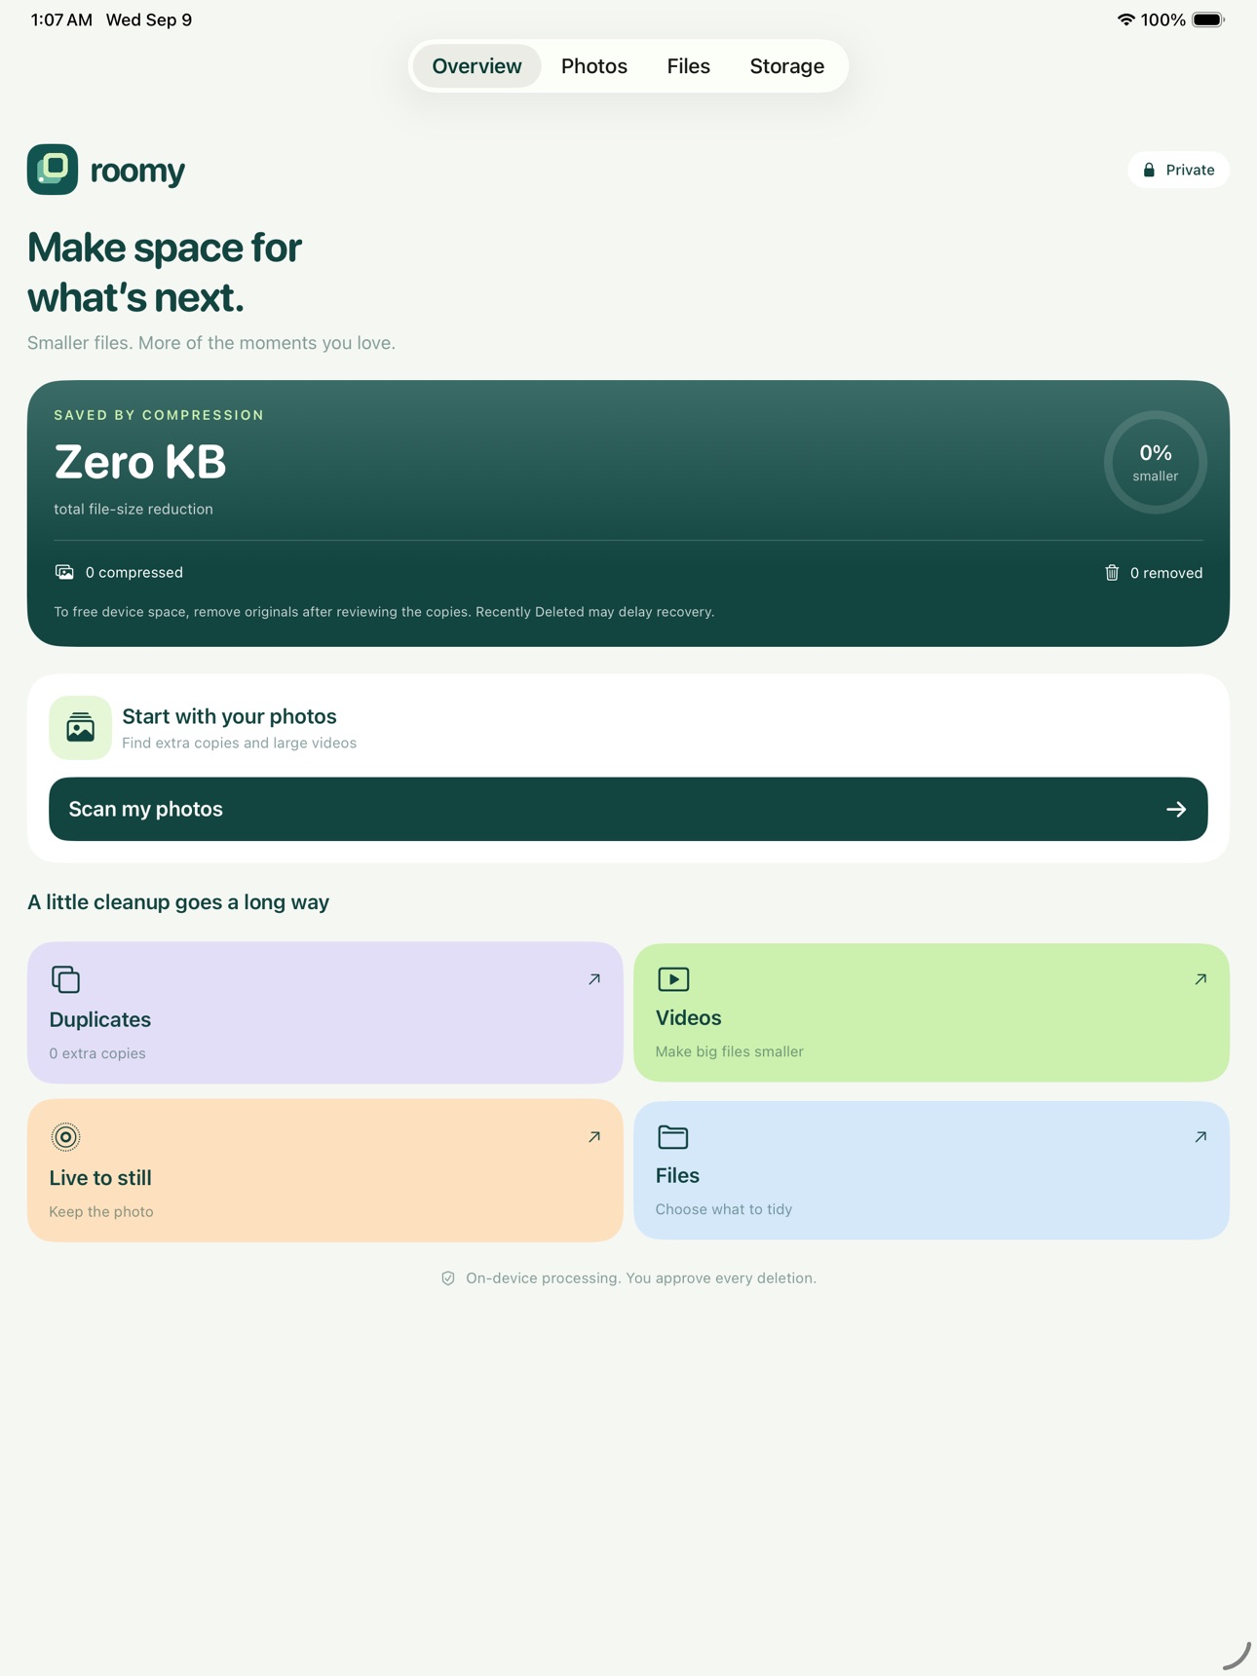The image size is (1257, 1676).
Task: Tap the Videos play icon
Action: click(673, 978)
